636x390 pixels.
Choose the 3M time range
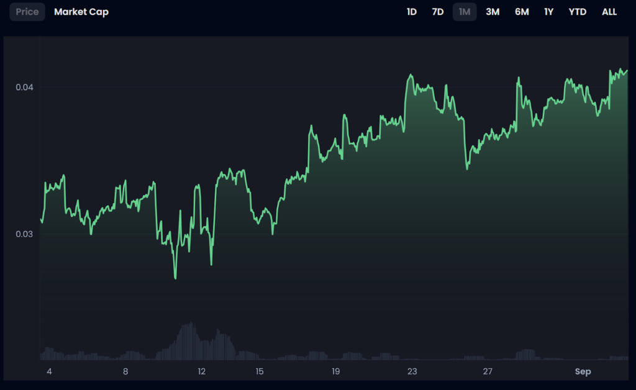tap(493, 12)
